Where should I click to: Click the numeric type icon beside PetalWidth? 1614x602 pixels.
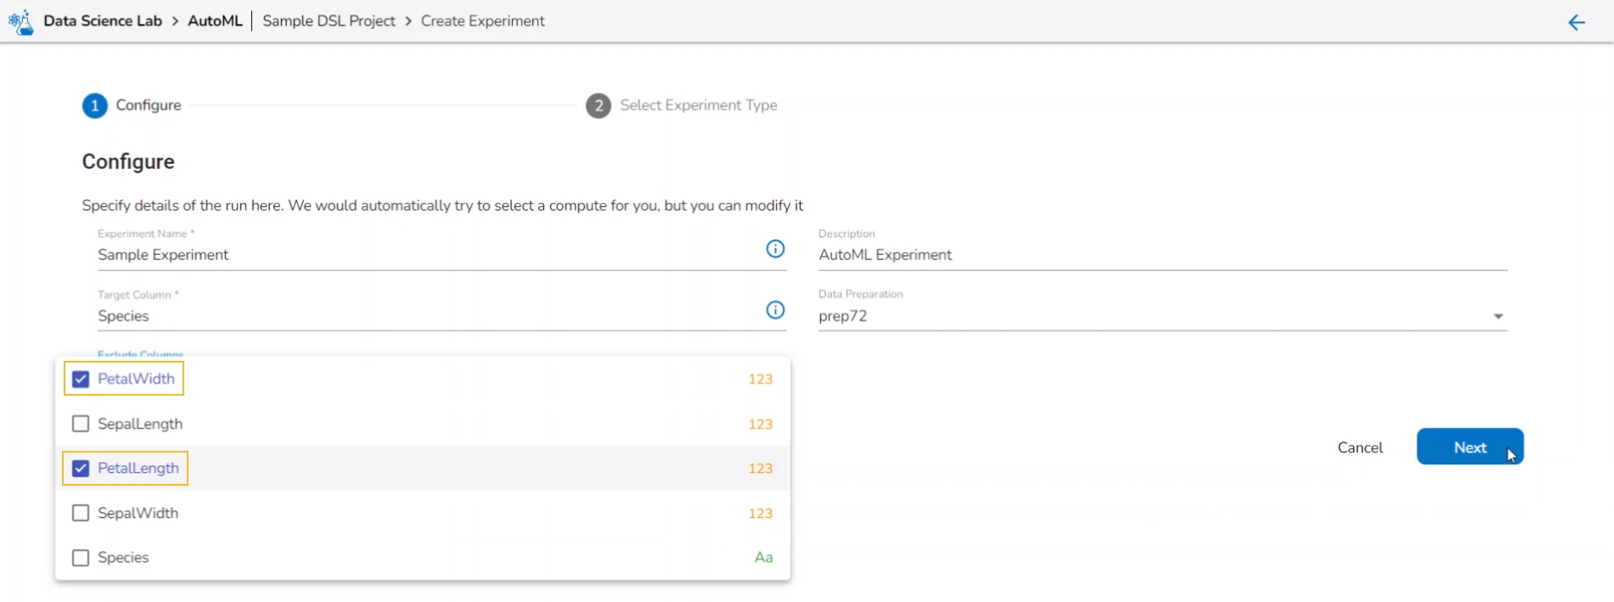[x=760, y=380]
